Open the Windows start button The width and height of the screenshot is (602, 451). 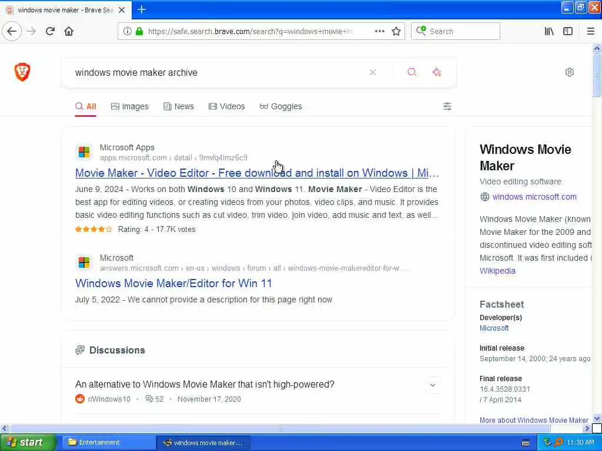coord(27,442)
